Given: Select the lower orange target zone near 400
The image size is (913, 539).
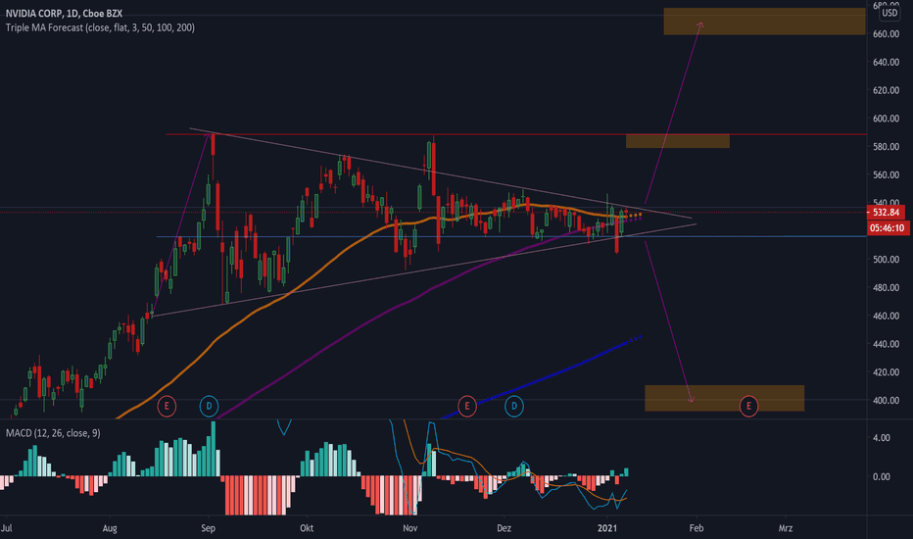Looking at the screenshot, I should (724, 398).
